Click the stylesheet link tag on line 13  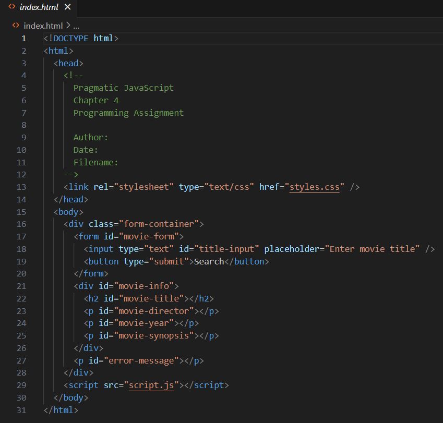78,187
